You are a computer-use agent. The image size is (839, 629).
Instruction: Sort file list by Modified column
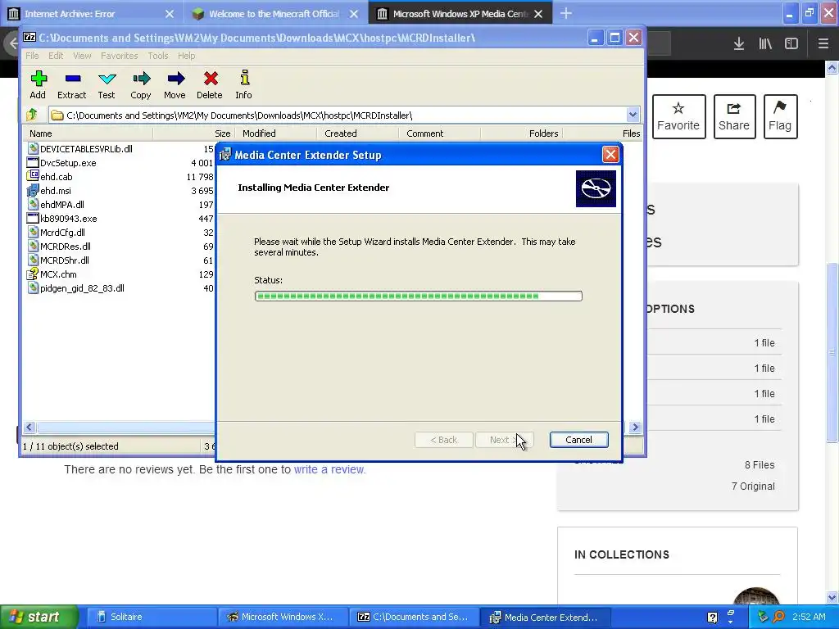click(275, 133)
